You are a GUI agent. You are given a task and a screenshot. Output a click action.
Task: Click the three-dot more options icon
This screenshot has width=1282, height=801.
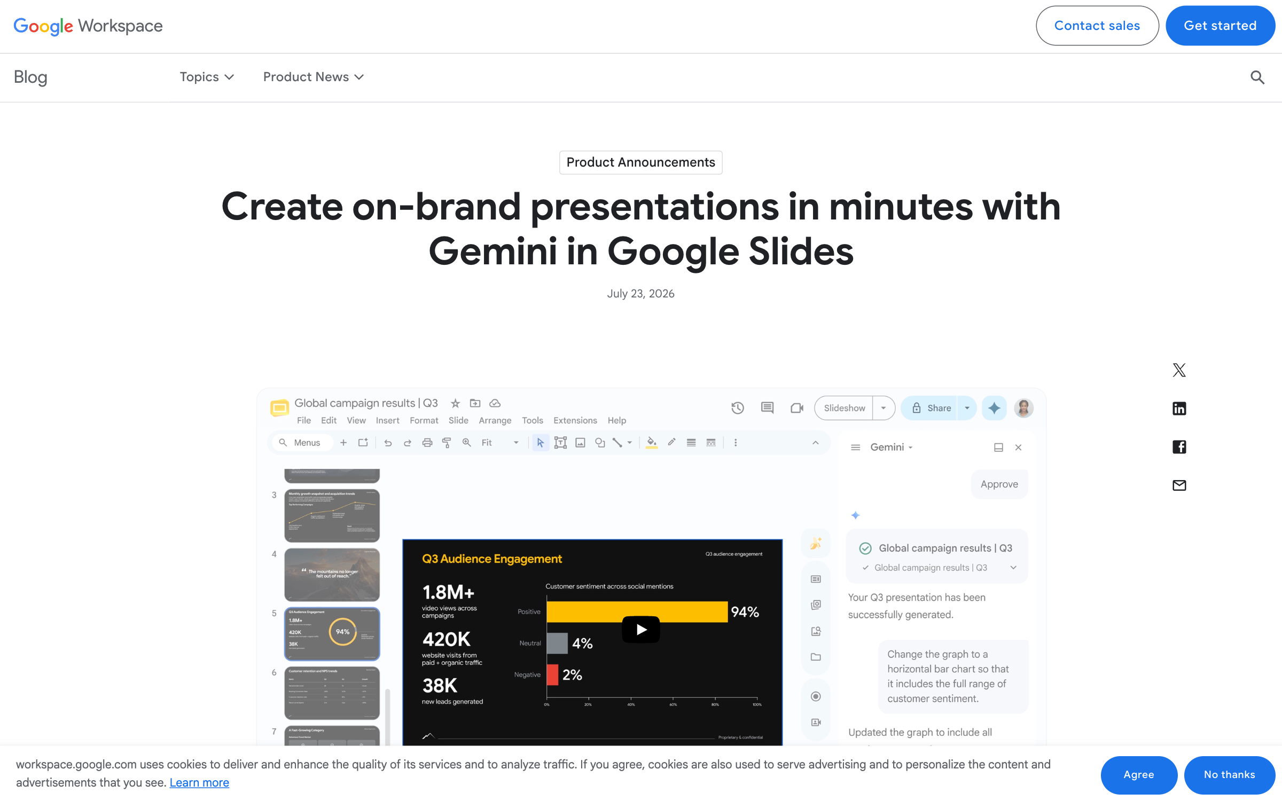pyautogui.click(x=736, y=443)
